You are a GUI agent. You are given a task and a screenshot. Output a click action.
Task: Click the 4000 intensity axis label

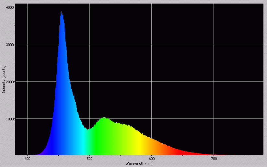tap(10, 7)
